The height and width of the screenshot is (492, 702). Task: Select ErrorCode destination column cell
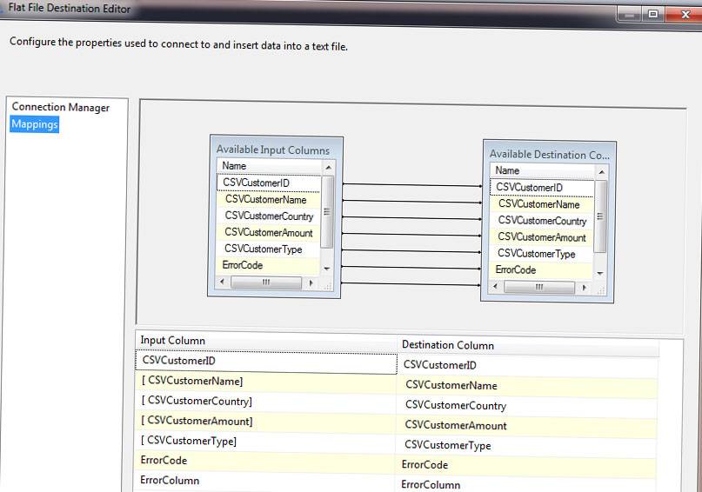526,467
